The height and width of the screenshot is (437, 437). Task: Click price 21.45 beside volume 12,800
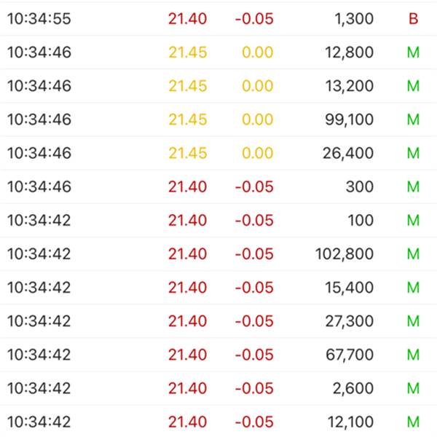(188, 52)
